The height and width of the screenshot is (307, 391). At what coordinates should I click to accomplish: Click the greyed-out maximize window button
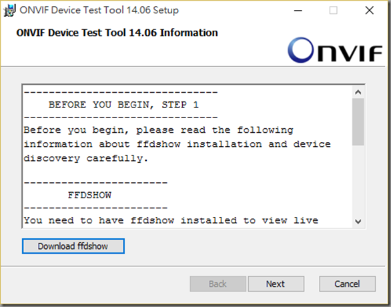pyautogui.click(x=334, y=11)
